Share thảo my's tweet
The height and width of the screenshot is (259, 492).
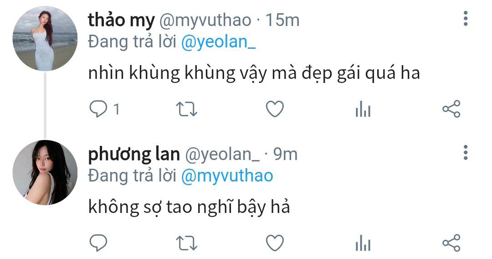[x=451, y=109]
